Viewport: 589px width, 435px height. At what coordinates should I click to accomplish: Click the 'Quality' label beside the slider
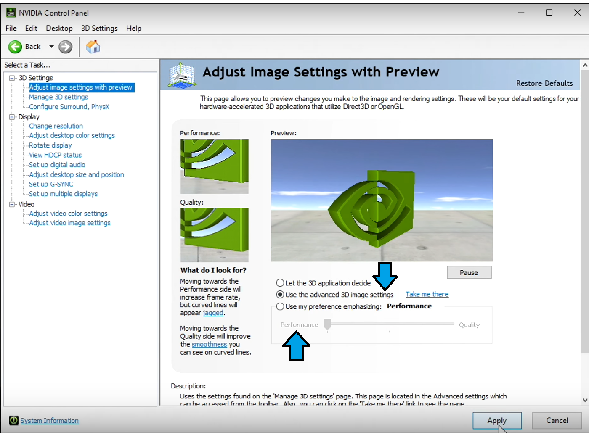coord(469,325)
